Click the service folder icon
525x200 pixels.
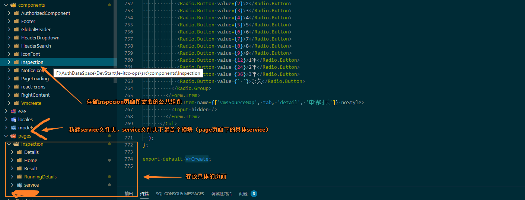click(19, 185)
